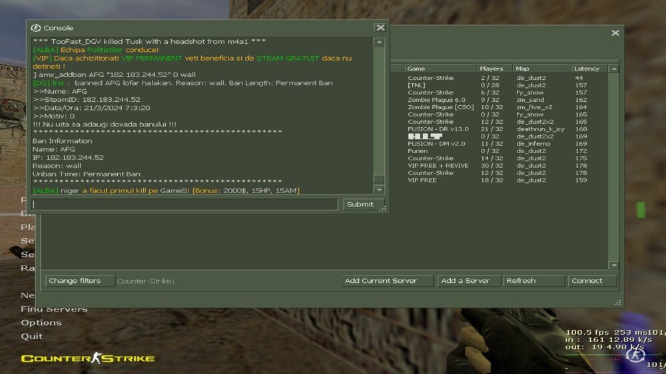
Task: Sort servers by Latency column header
Action: click(588, 69)
